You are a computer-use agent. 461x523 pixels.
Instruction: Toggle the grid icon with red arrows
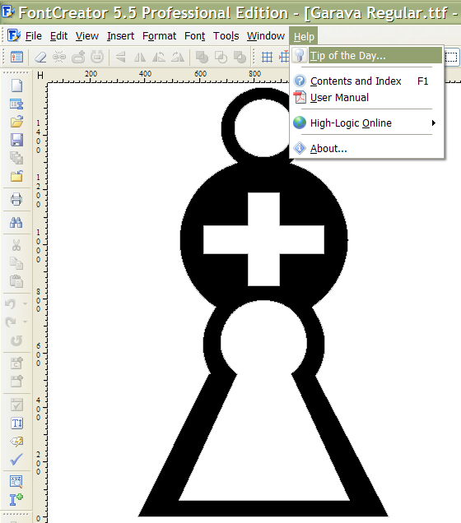(284, 57)
